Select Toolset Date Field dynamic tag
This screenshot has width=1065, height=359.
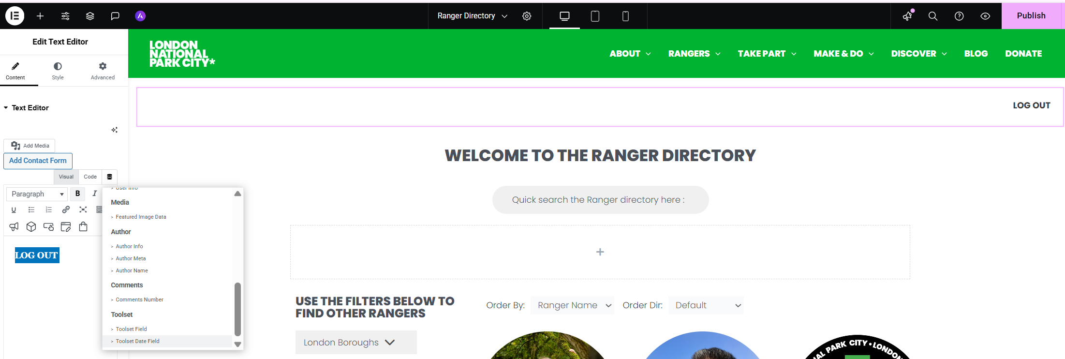click(x=137, y=341)
